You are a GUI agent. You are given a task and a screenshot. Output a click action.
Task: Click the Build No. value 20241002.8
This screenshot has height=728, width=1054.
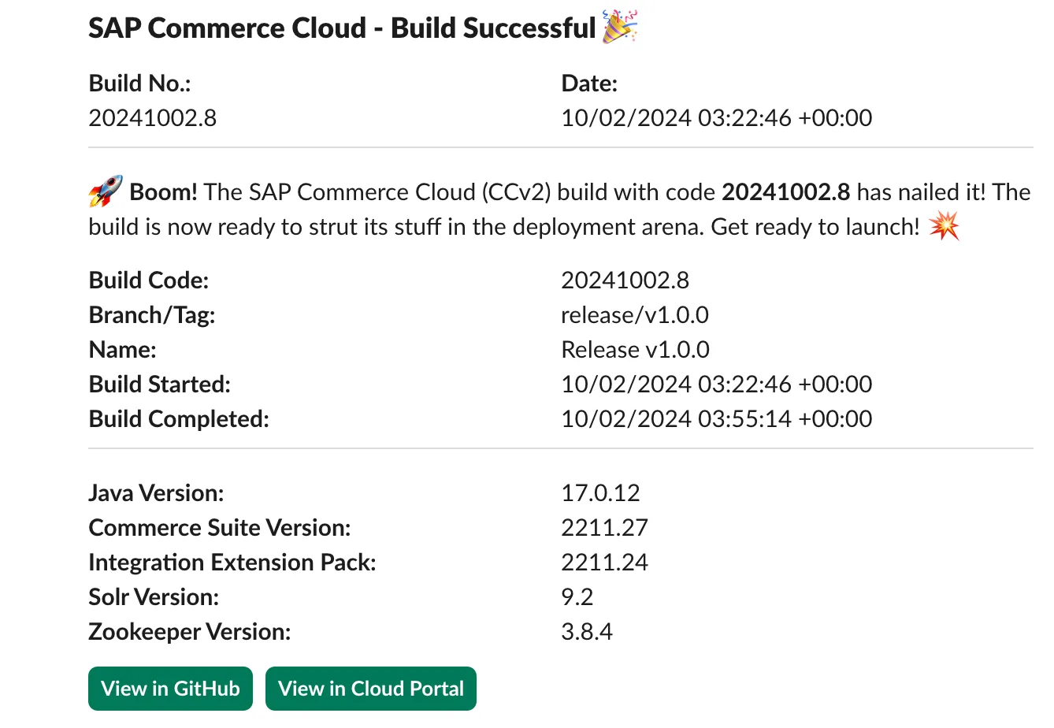(x=152, y=118)
